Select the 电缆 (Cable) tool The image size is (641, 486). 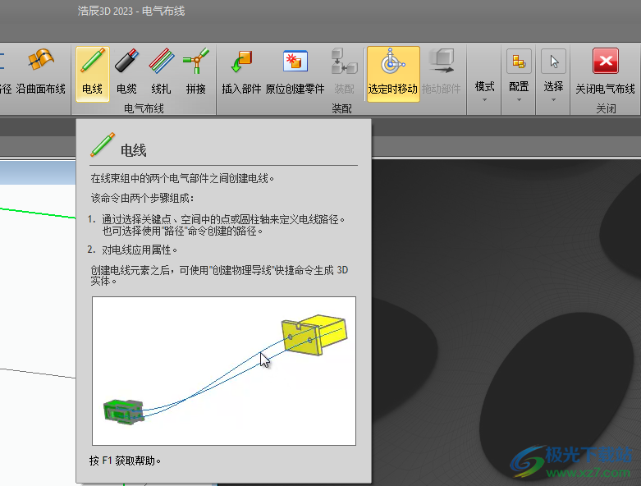[126, 74]
